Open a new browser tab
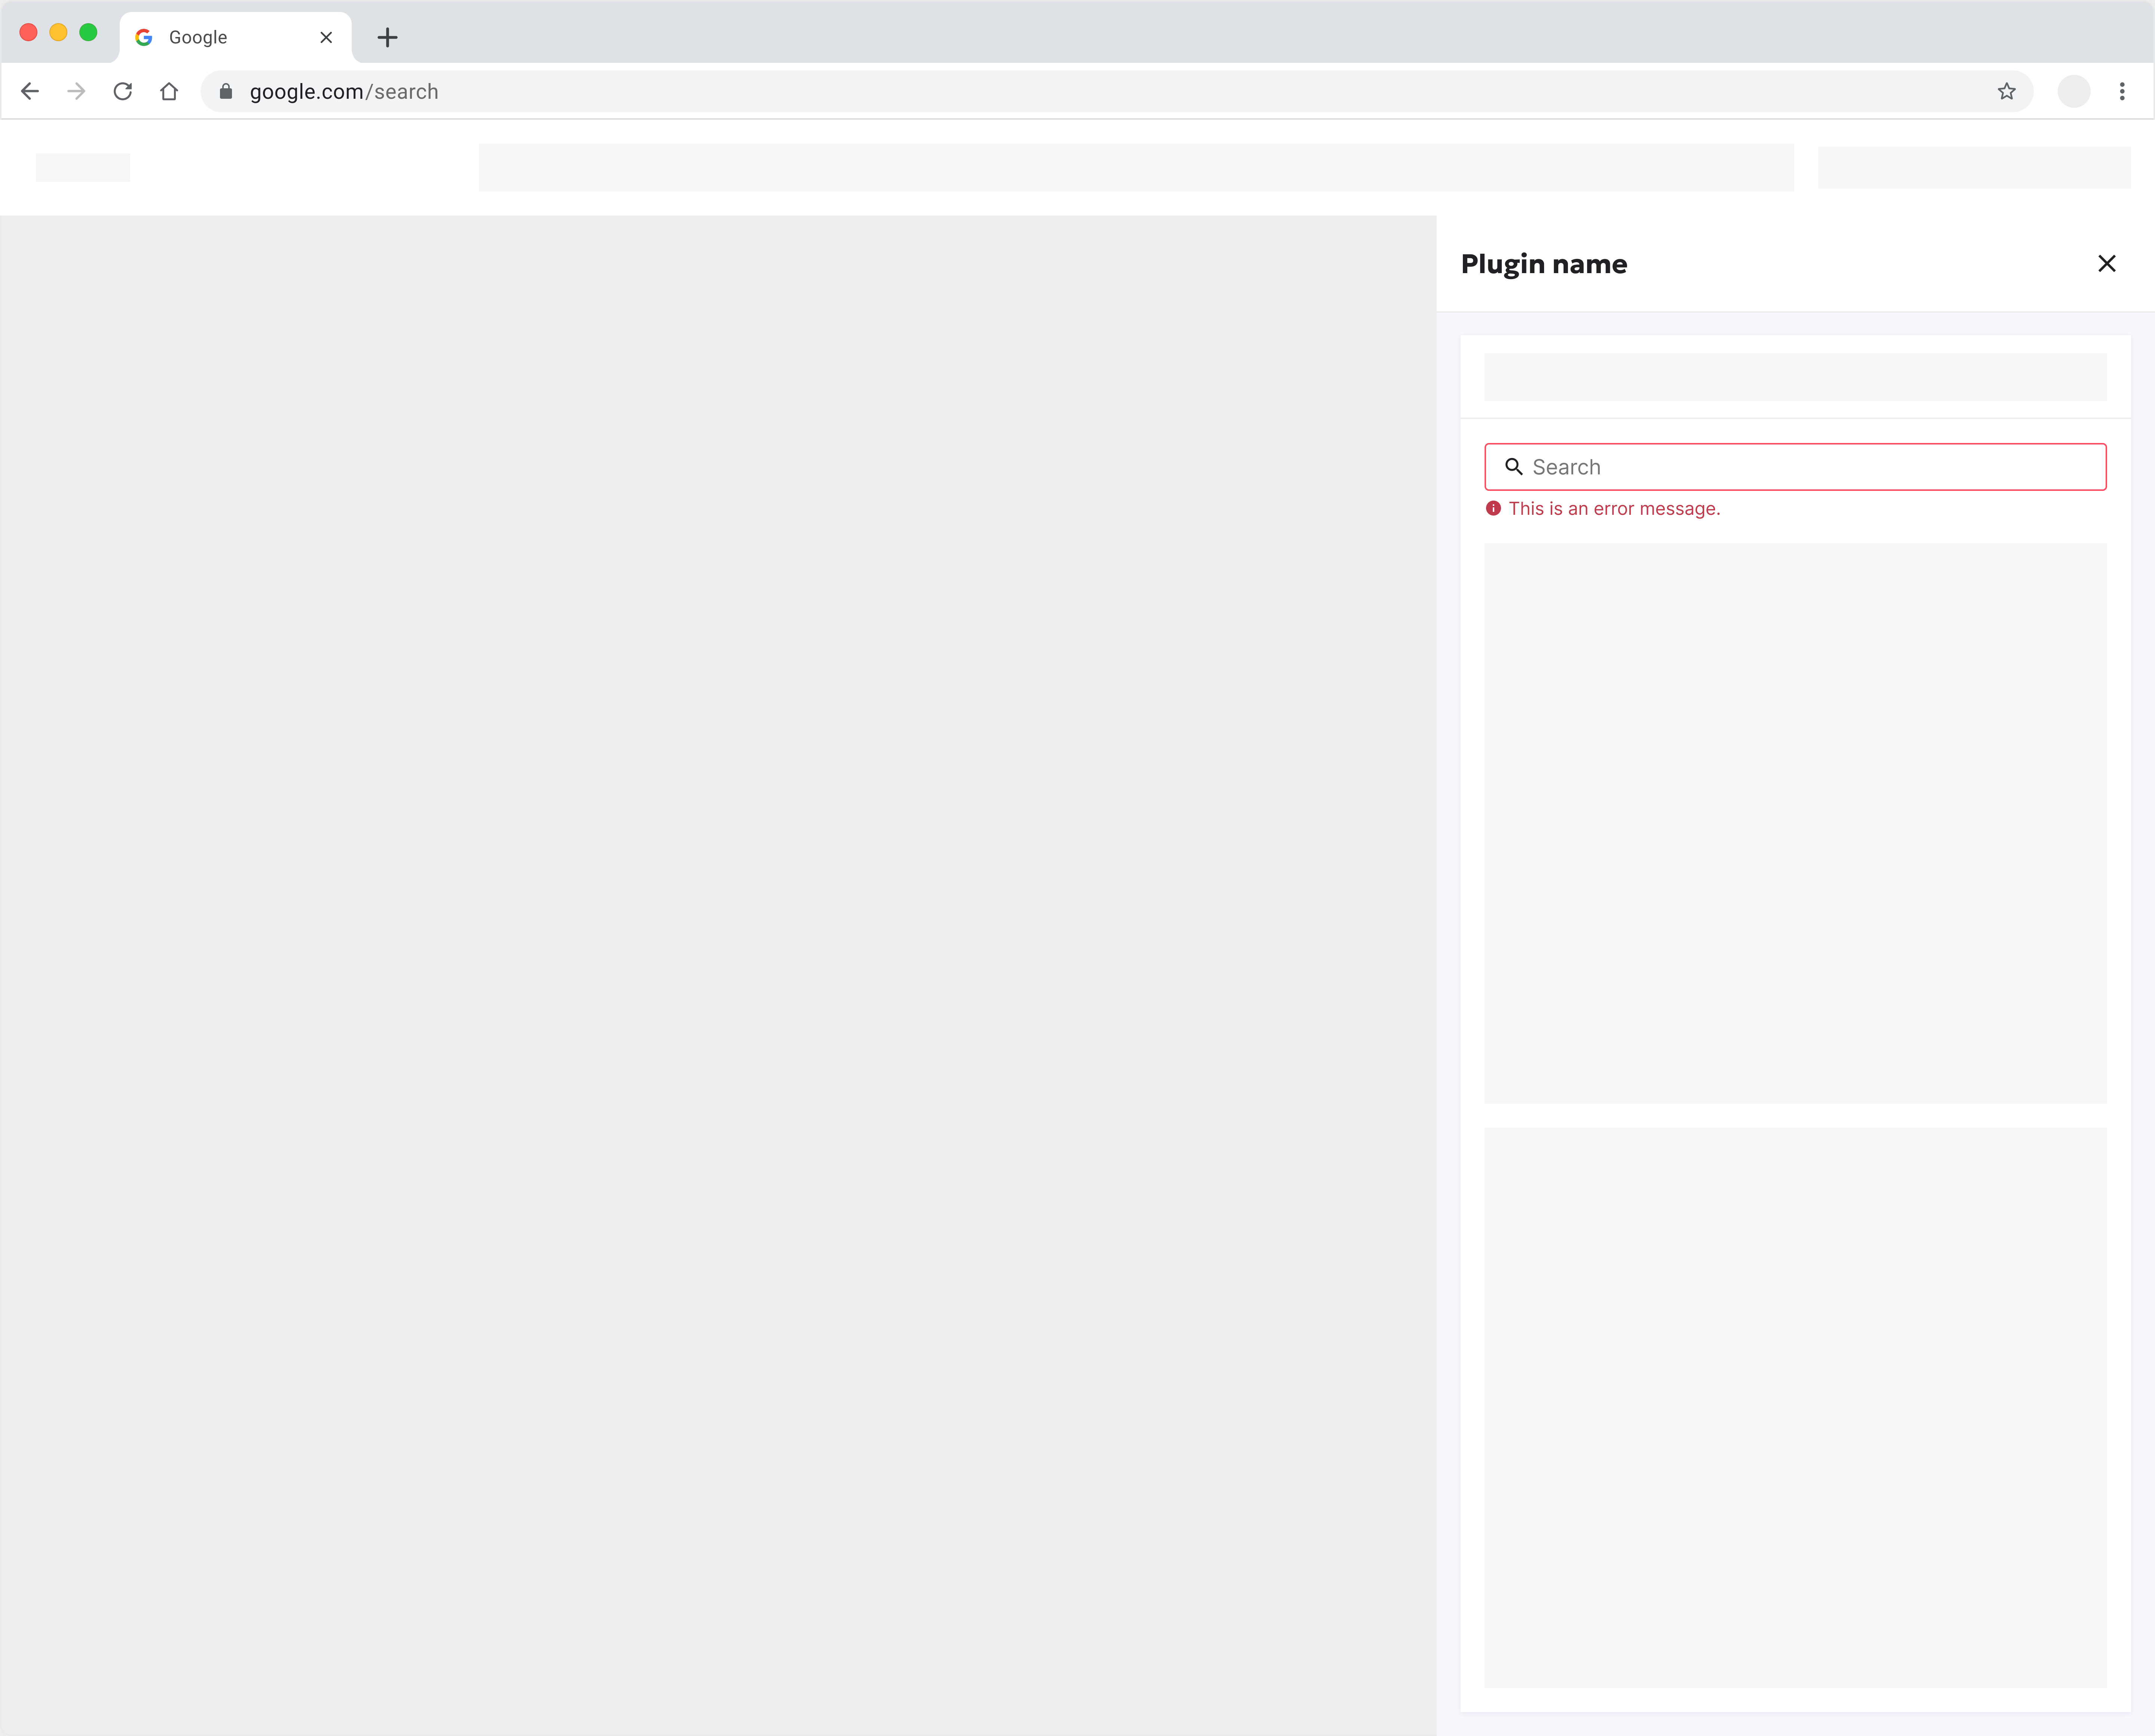The height and width of the screenshot is (1736, 2155). [387, 37]
